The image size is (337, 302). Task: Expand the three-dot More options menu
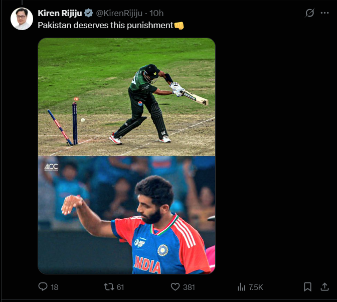pyautogui.click(x=324, y=13)
